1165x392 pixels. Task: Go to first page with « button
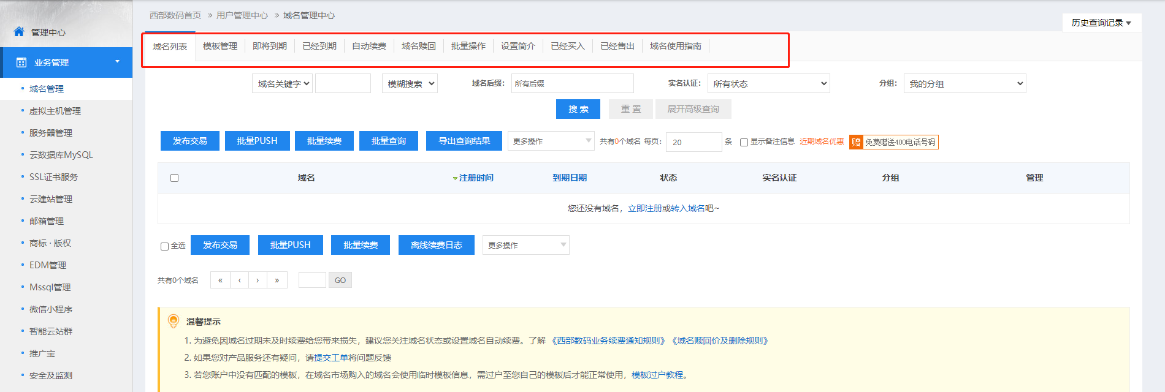(220, 280)
